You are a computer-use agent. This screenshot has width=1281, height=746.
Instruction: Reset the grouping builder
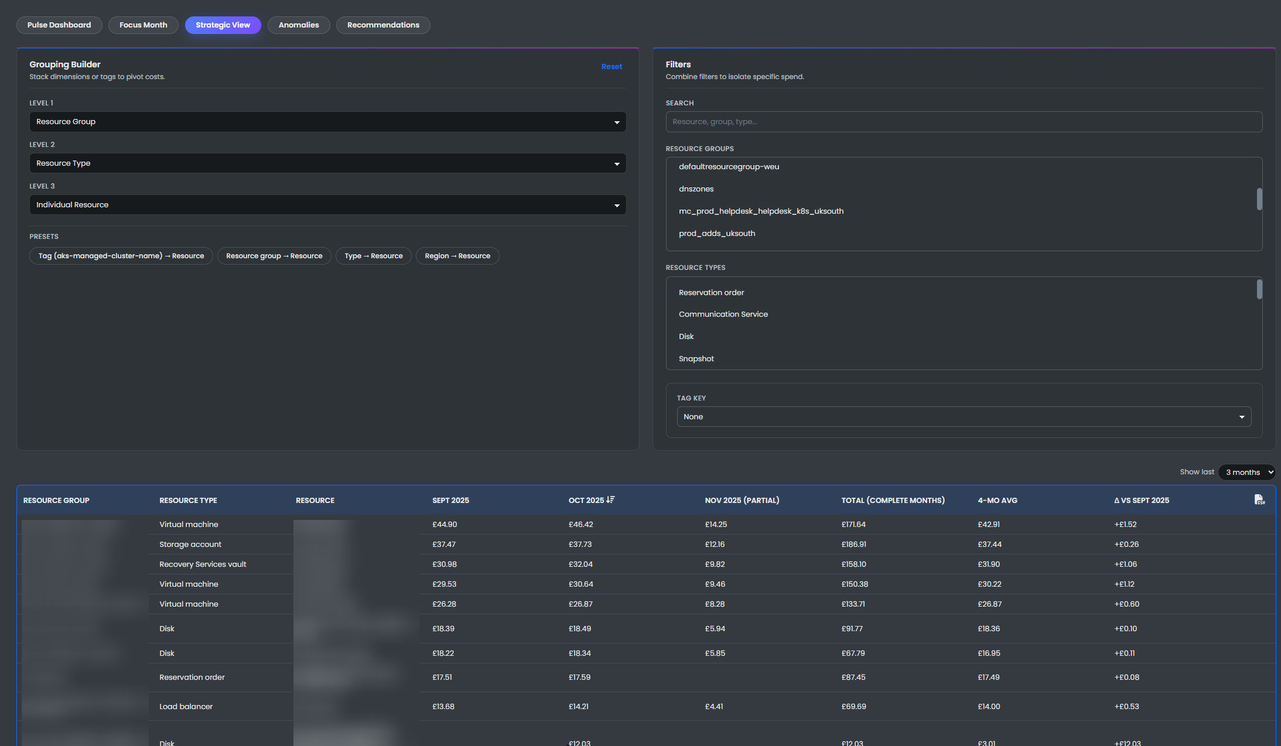point(612,67)
